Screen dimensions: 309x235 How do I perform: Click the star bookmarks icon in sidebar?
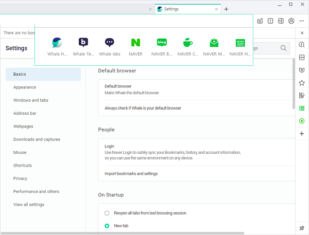click(x=302, y=82)
